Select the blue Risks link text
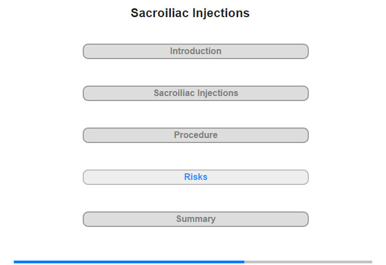The image size is (386, 265). [x=196, y=177]
